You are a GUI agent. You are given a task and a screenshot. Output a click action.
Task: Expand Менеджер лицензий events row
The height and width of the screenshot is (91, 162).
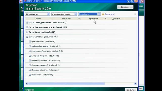pyautogui.click(x=30, y=65)
